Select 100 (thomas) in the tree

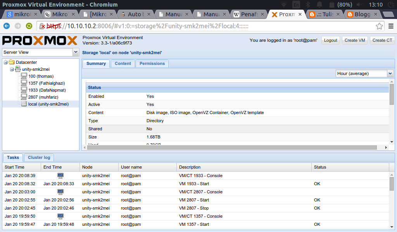tap(41, 76)
